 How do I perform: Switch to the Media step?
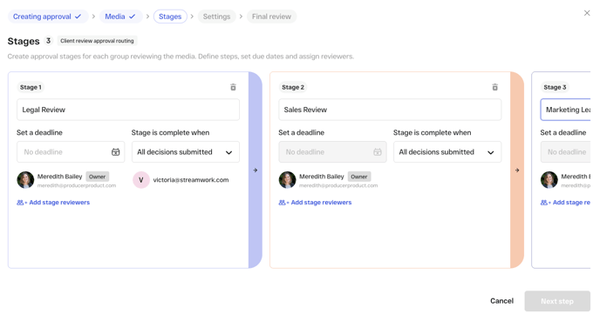[x=120, y=17]
